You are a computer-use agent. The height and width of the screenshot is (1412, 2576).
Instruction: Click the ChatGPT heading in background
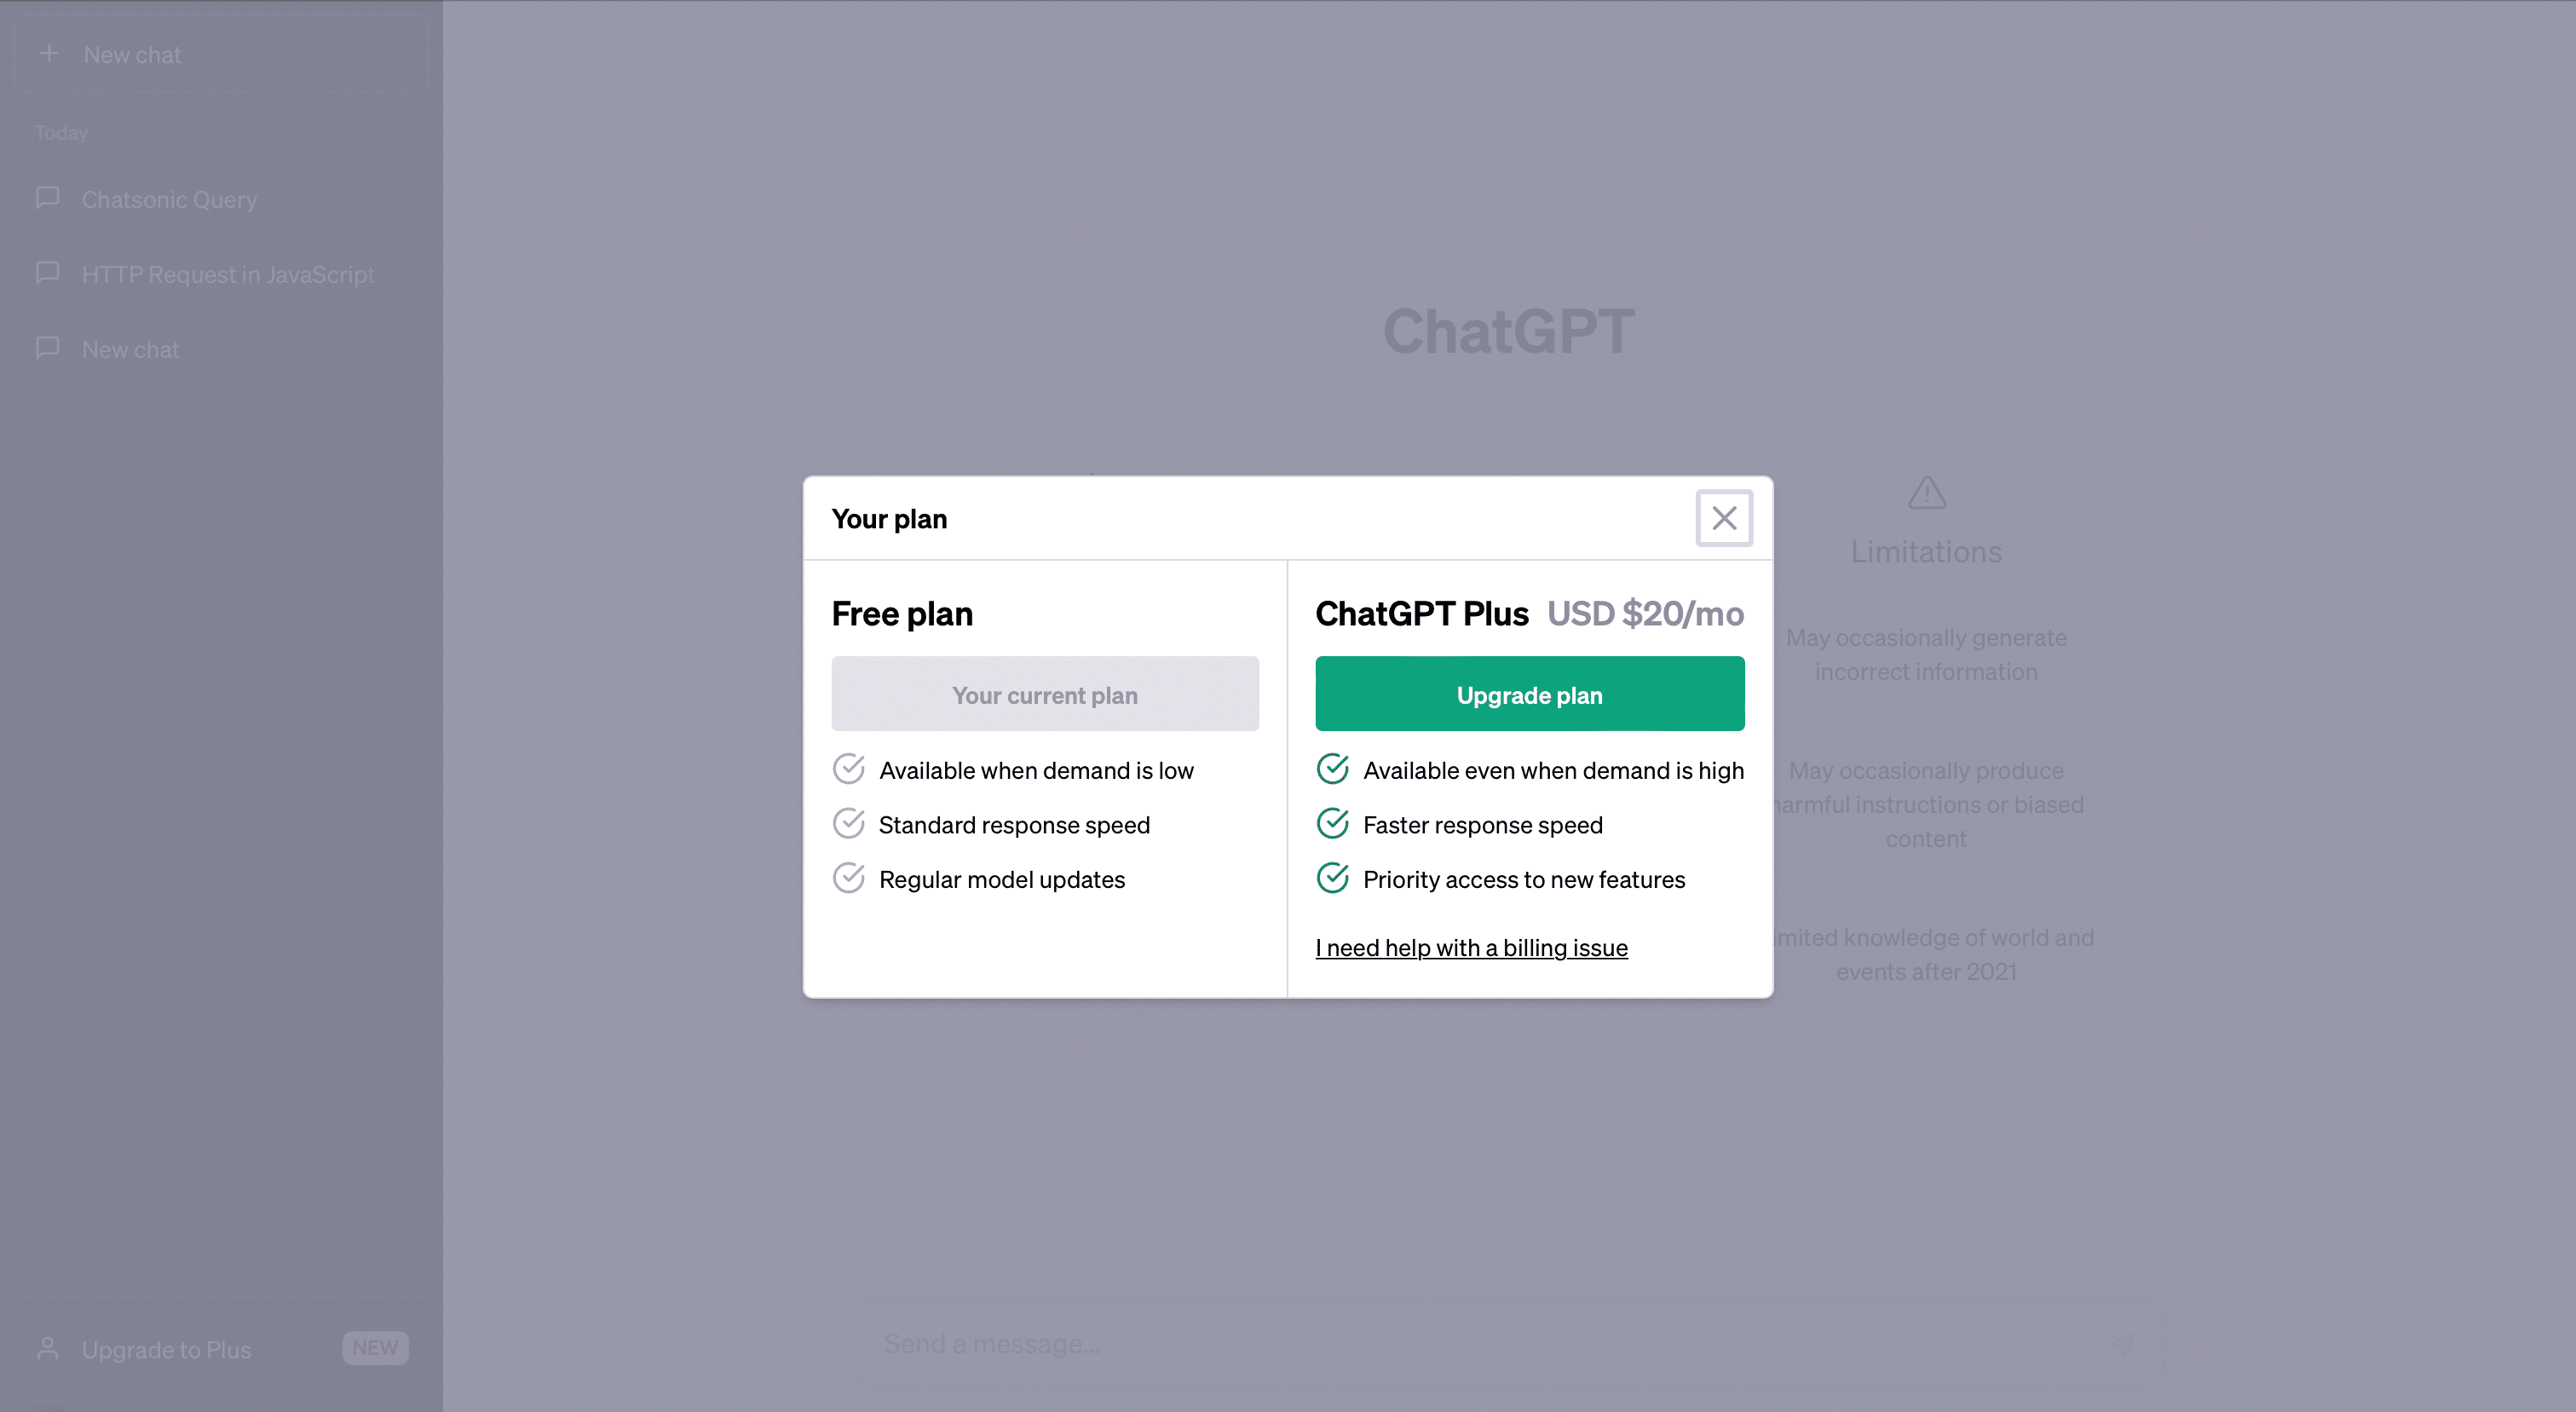[x=1511, y=331]
